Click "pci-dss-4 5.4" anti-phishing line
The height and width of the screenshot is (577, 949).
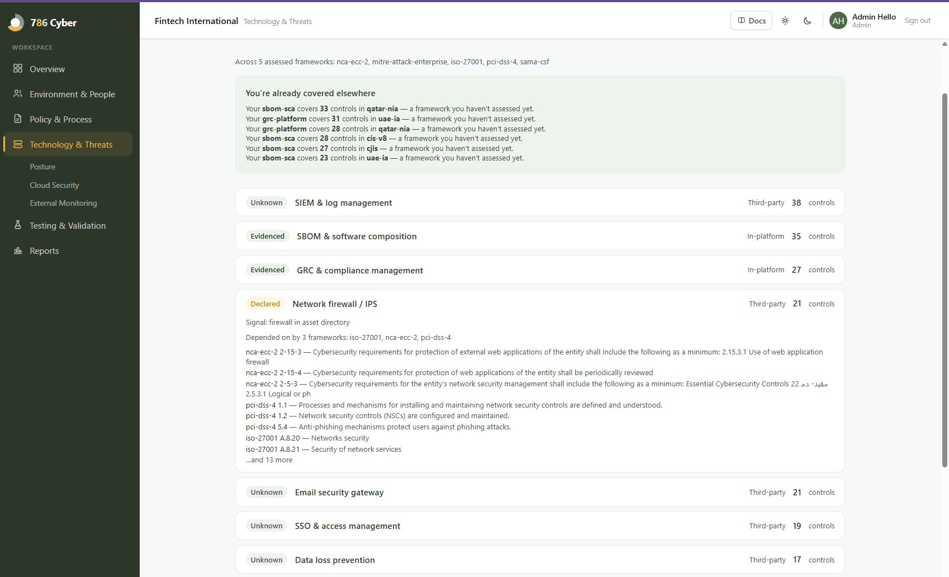coord(378,427)
